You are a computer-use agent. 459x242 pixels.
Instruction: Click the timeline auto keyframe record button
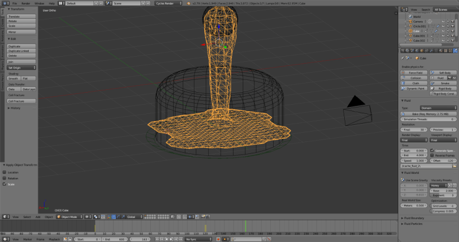[218, 239]
